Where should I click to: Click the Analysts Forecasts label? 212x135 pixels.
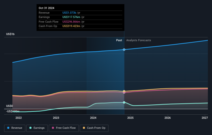(x=139, y=40)
